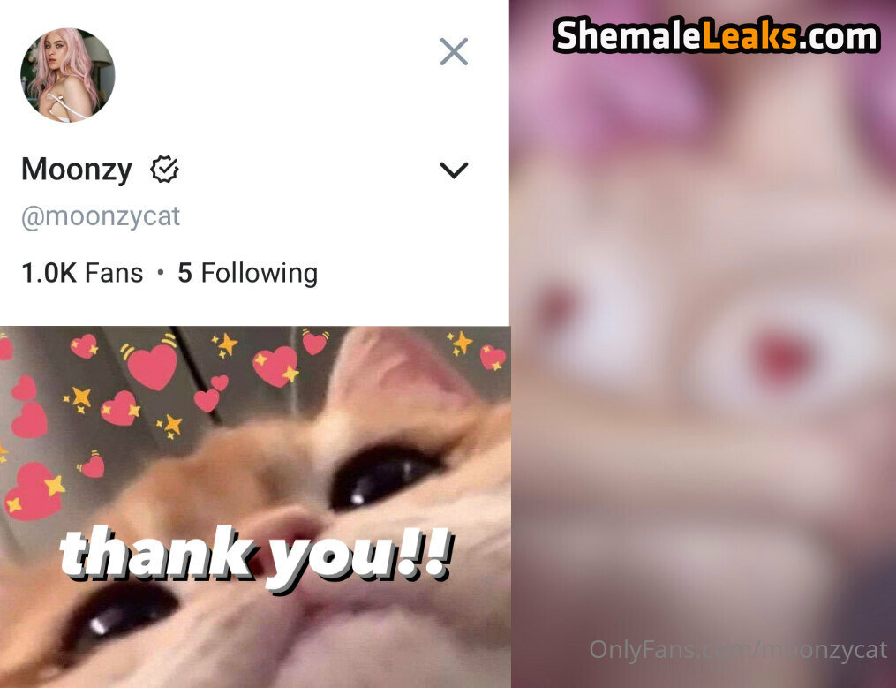
Task: Tap the largest heart sticker above the cat
Action: click(151, 364)
